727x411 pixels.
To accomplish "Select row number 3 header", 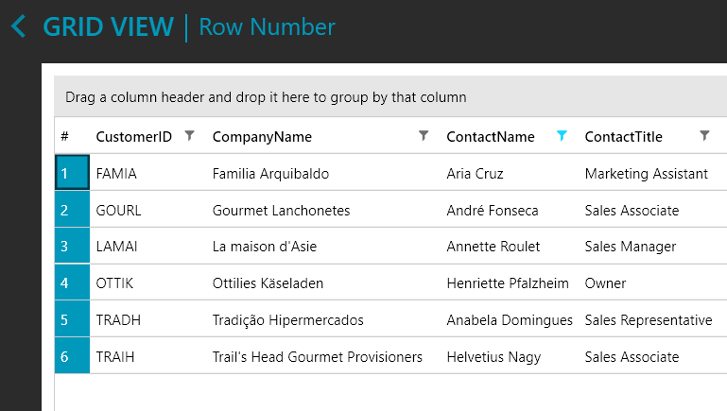I will pyautogui.click(x=72, y=247).
